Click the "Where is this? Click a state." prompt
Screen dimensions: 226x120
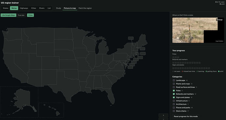pyautogui.click(x=183, y=15)
